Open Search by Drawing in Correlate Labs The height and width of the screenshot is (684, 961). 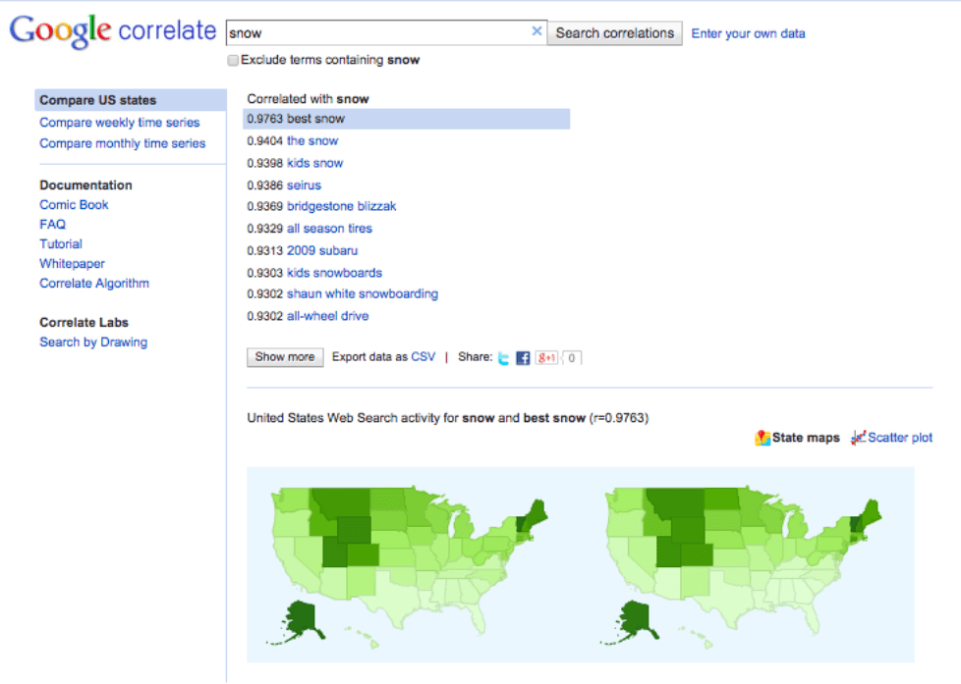pyautogui.click(x=93, y=342)
